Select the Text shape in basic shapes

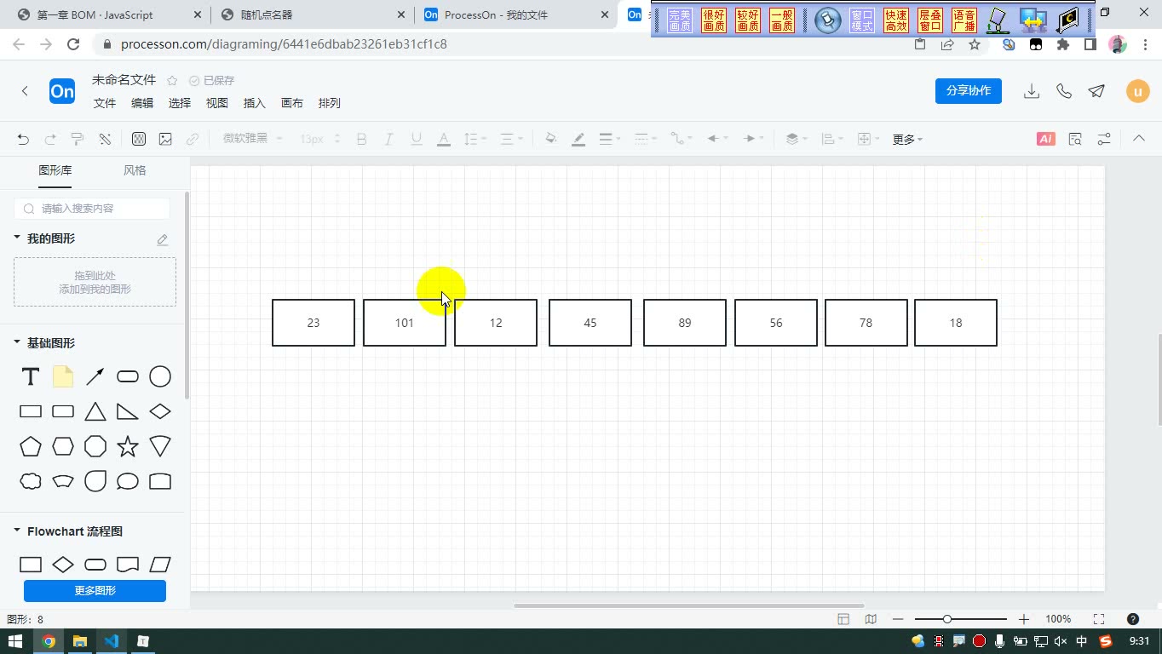click(x=31, y=376)
